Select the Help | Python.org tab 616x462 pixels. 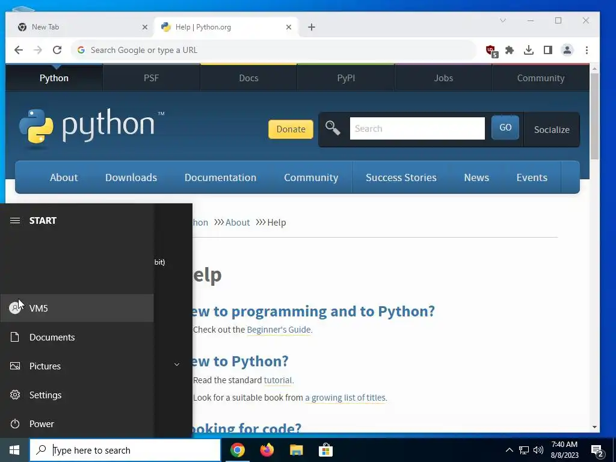[226, 27]
